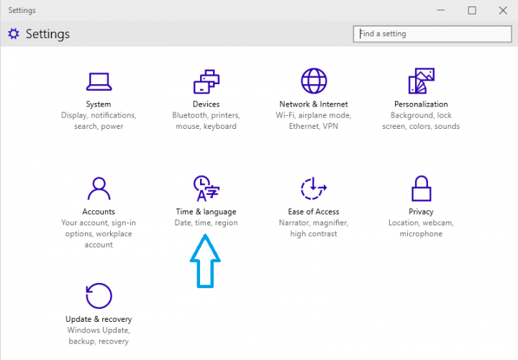Select the System category label
The height and width of the screenshot is (360, 518).
[x=99, y=104]
